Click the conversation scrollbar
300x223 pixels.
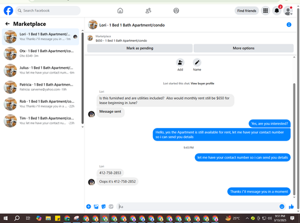coord(294,139)
